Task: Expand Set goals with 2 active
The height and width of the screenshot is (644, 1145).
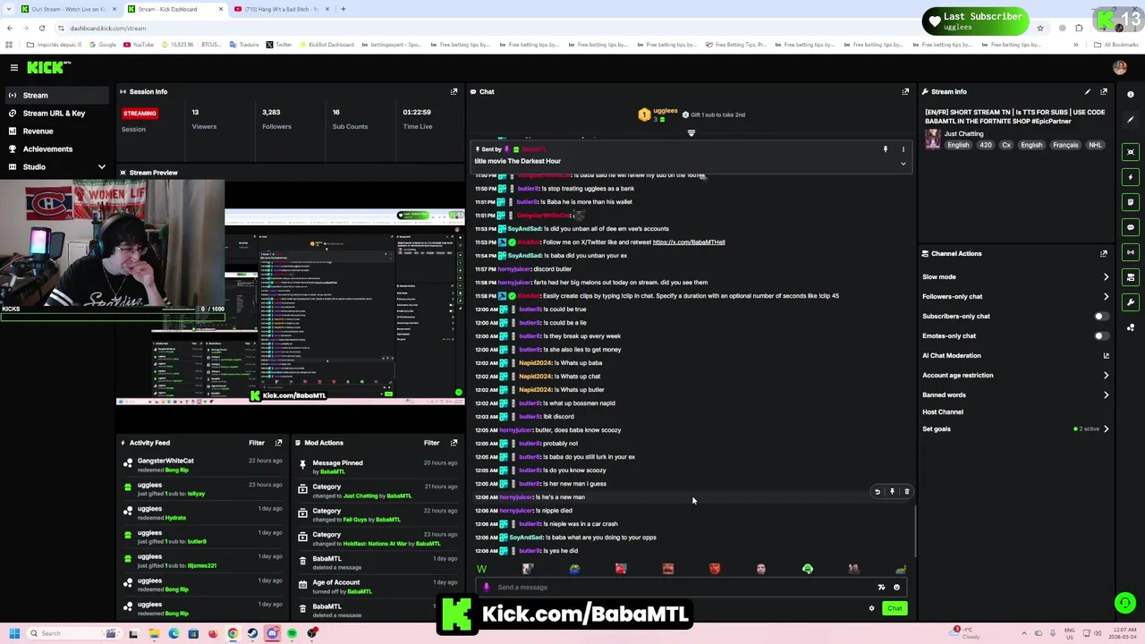Action: (x=1106, y=428)
